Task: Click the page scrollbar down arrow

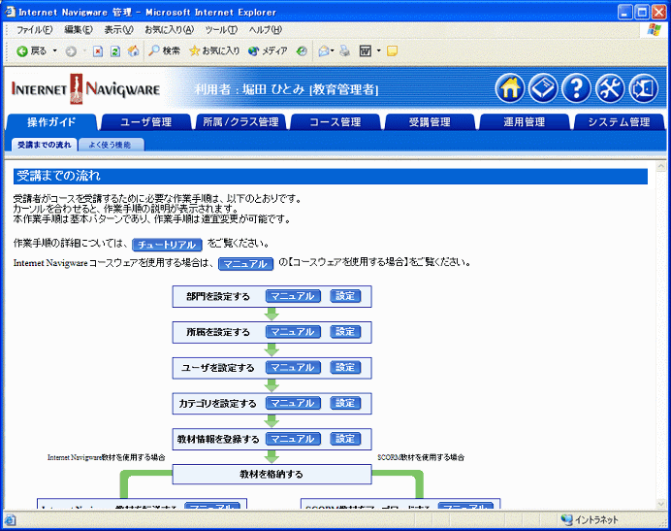Action: [661, 504]
